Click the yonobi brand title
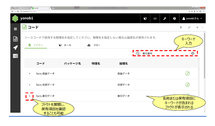Screen dimensions: 215x126 click(x=27, y=18)
